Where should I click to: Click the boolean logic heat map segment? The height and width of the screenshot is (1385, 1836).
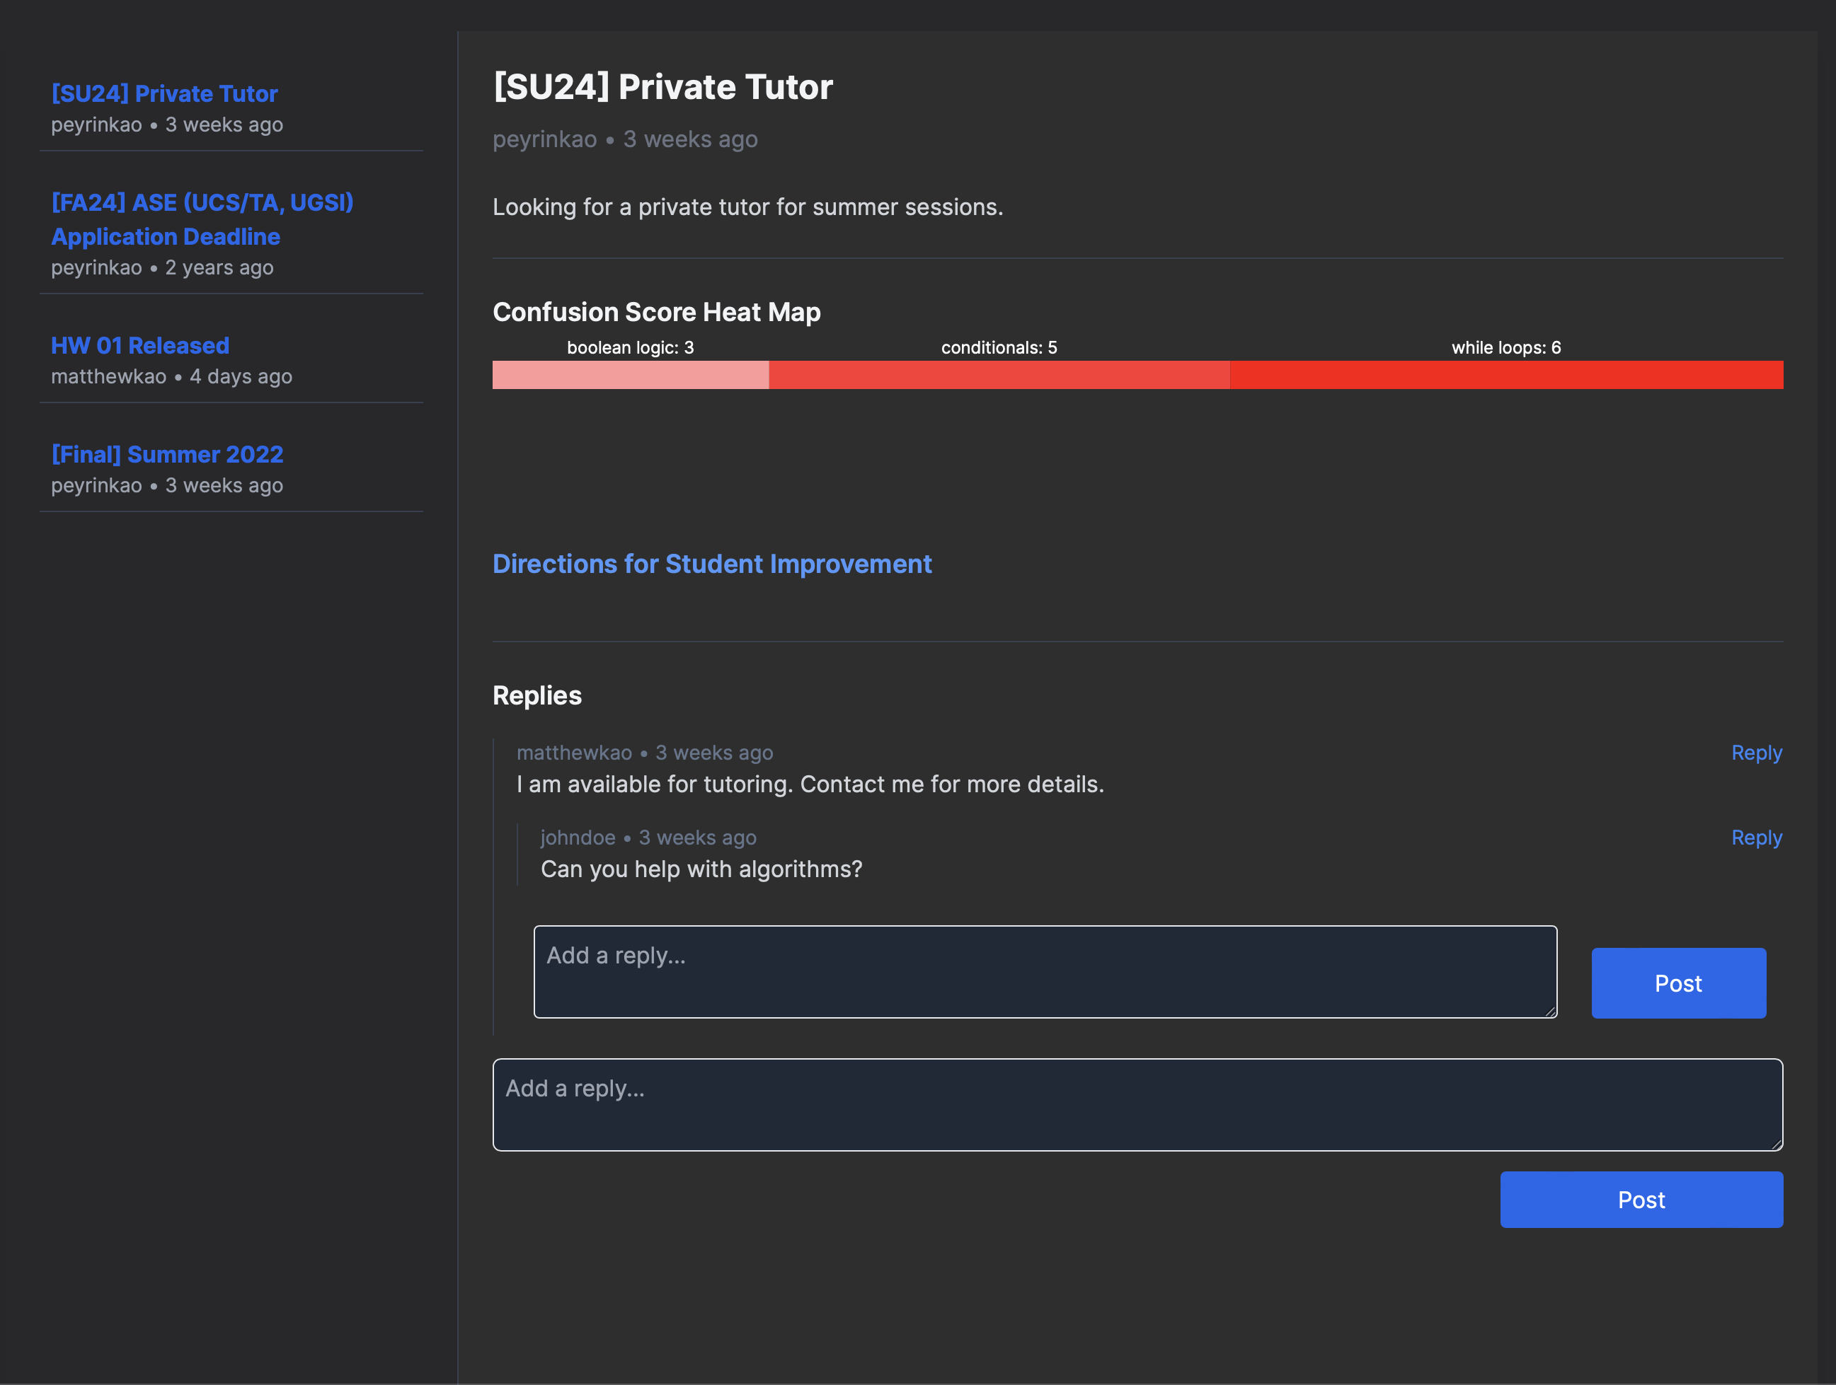(x=630, y=375)
